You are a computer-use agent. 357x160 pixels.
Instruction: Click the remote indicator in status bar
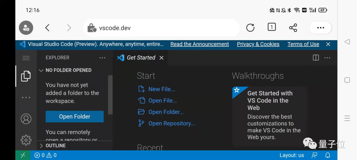coord(23,155)
